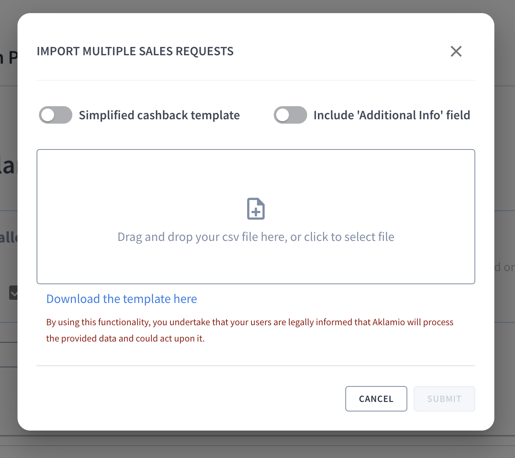Click the "Include 'Additional Info' field" label text
This screenshot has height=458, width=515.
pyautogui.click(x=391, y=115)
